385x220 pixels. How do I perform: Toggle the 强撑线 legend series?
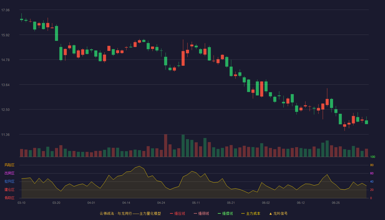225,213
